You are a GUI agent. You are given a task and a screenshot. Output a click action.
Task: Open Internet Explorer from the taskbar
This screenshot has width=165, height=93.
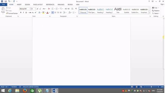10,91
